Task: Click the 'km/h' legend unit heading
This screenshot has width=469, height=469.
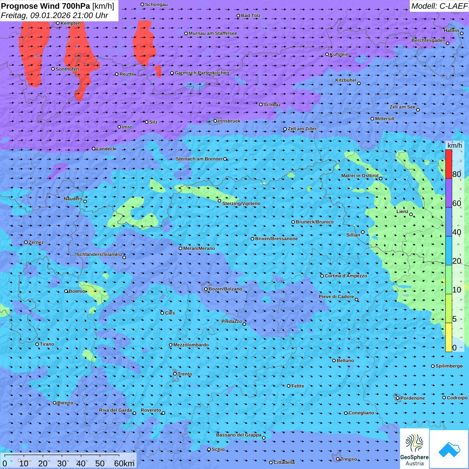Action: (455, 145)
